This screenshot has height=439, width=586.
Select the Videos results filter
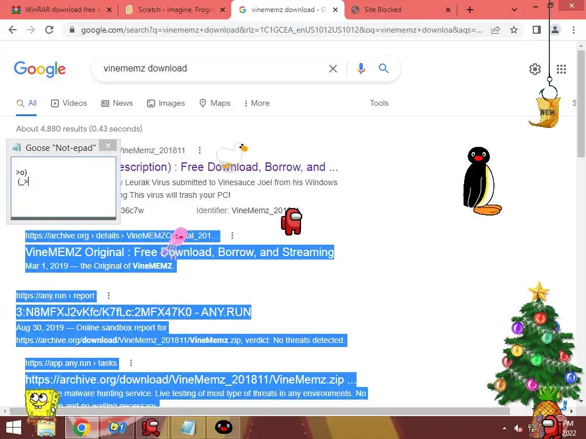pyautogui.click(x=69, y=103)
